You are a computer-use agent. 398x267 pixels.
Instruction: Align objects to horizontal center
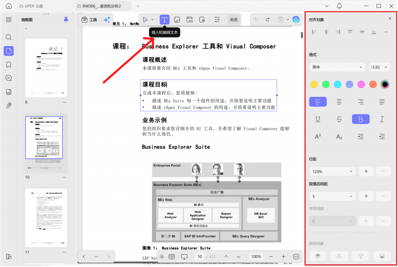click(326, 32)
